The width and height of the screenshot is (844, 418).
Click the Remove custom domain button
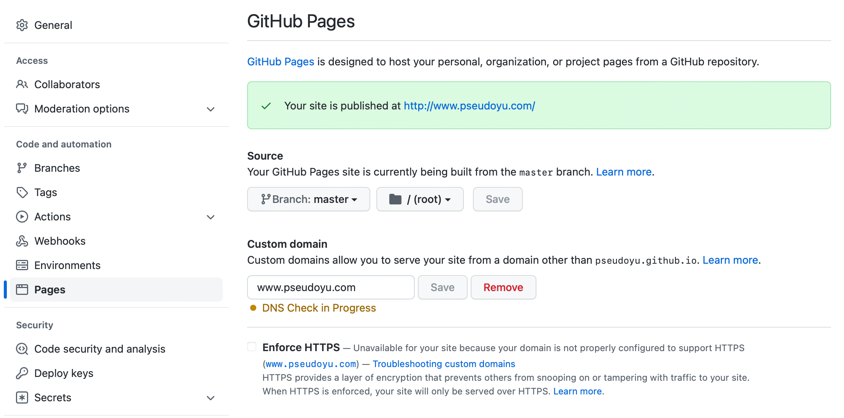[x=503, y=287]
